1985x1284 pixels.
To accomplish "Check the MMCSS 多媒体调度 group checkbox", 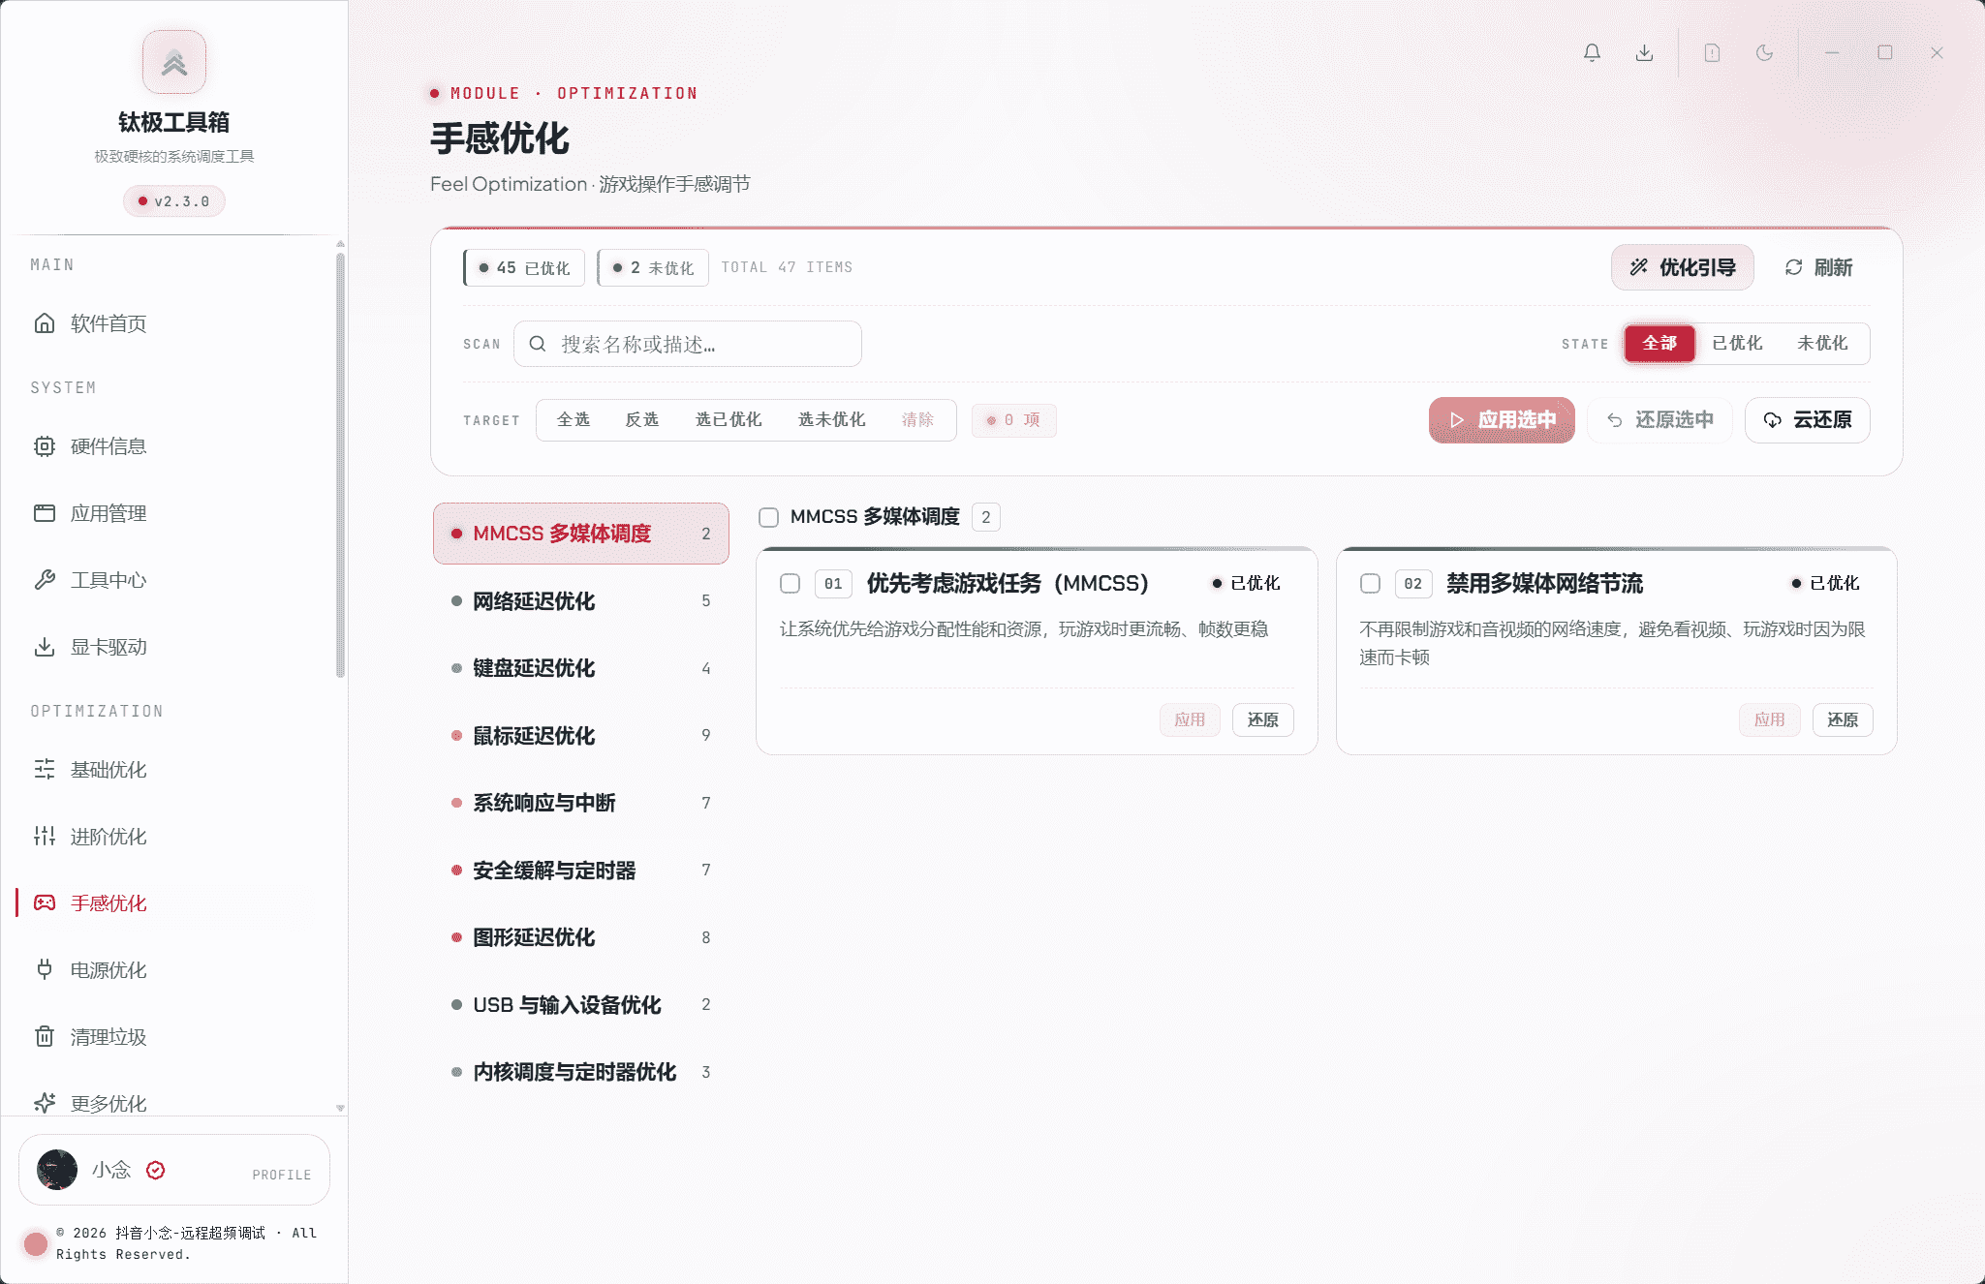I will pos(768,517).
